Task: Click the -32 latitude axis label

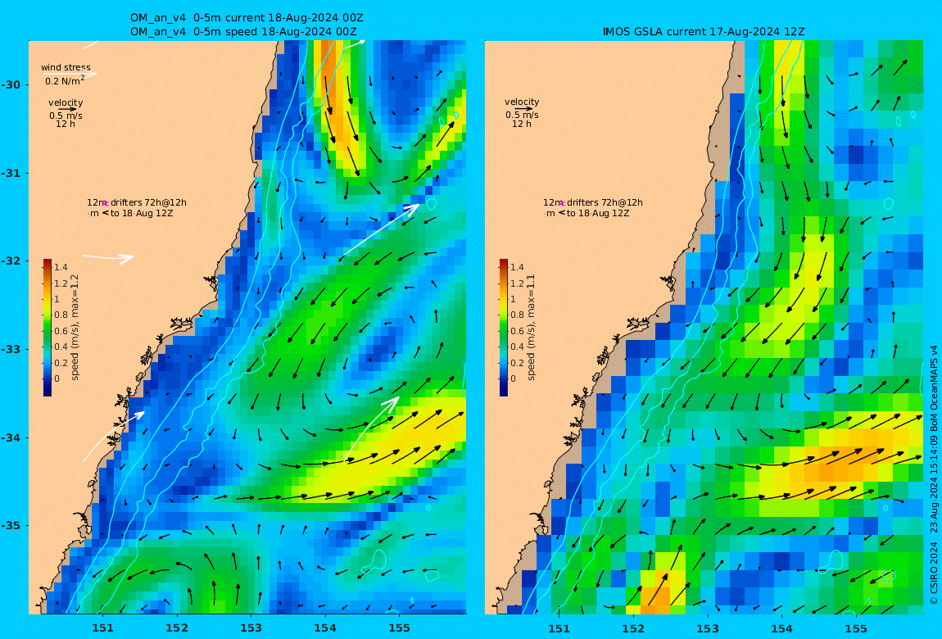Action: click(x=10, y=261)
